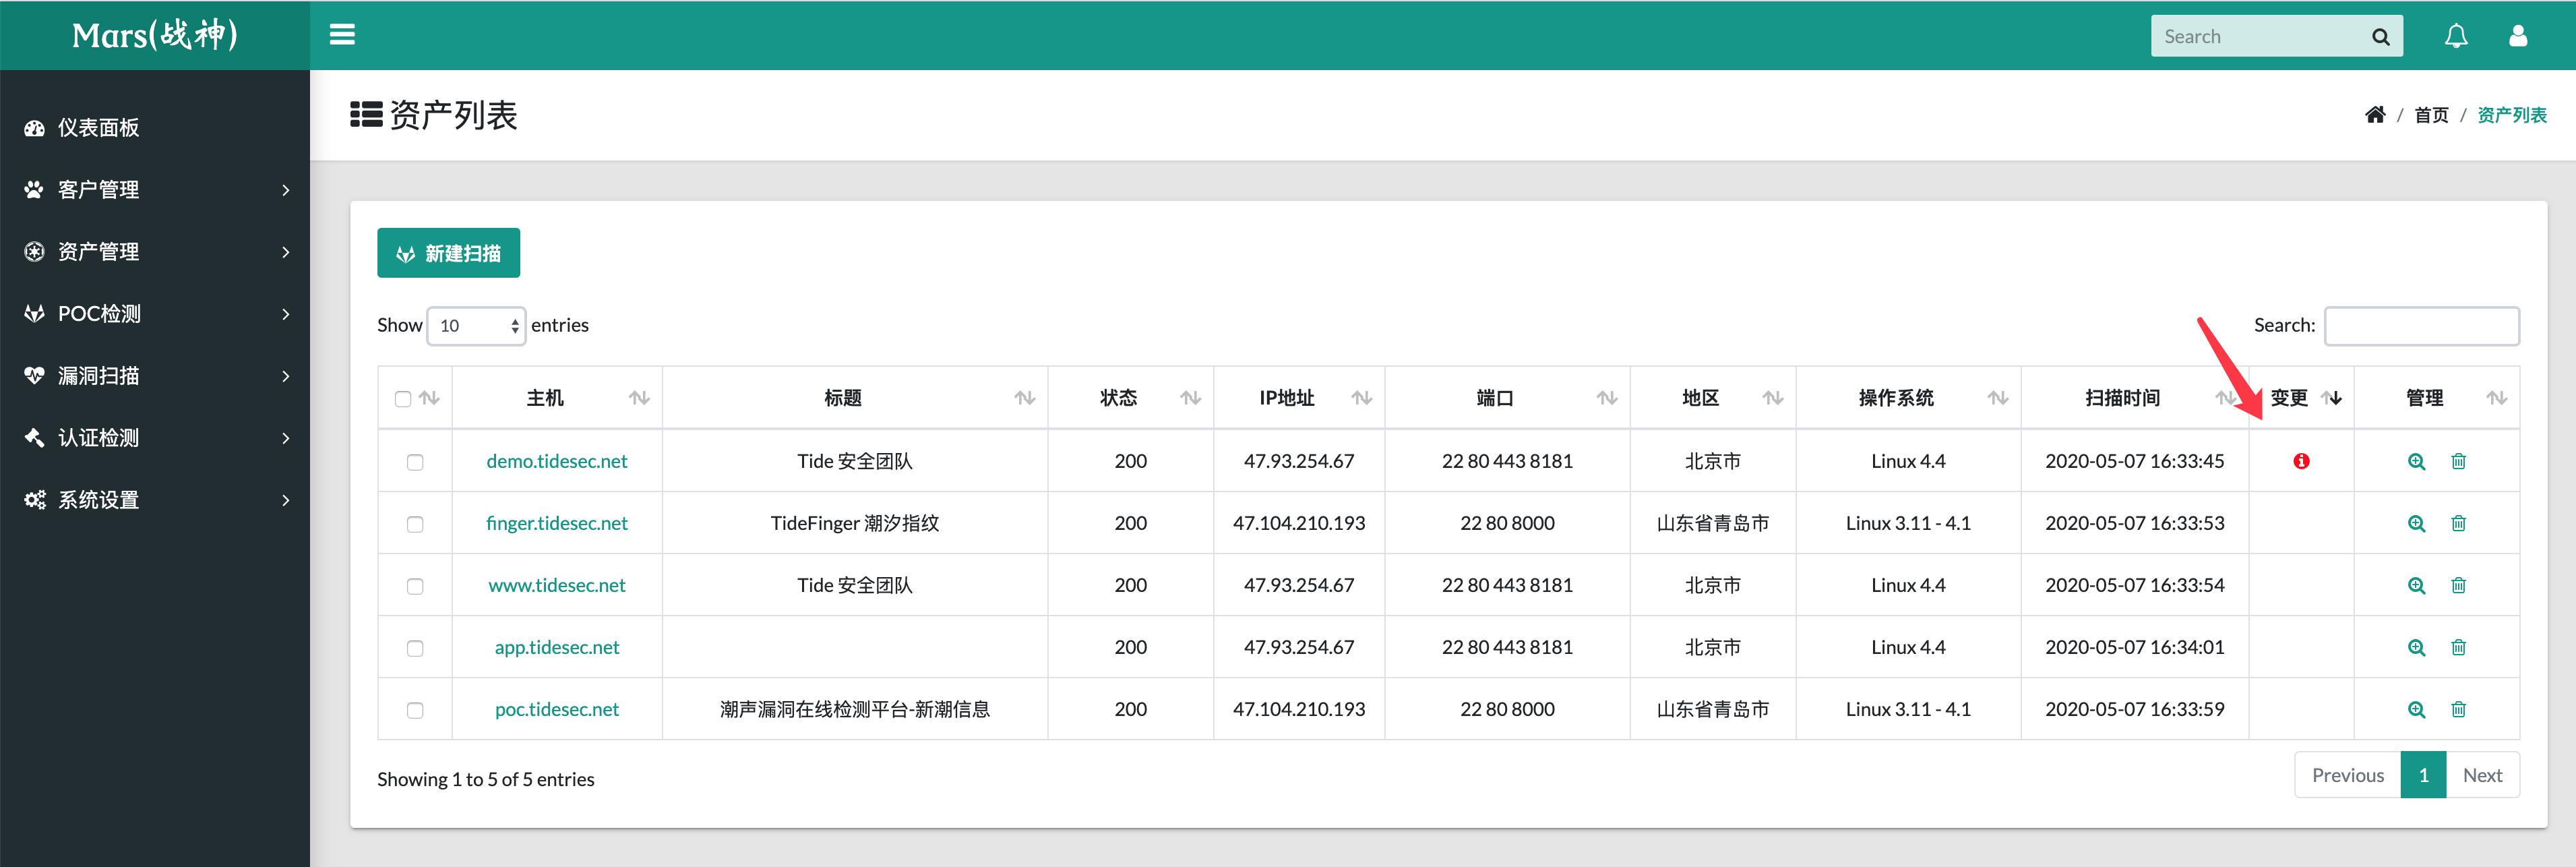This screenshot has width=2576, height=867.
Task: Click the Next pagination button
Action: click(2482, 775)
